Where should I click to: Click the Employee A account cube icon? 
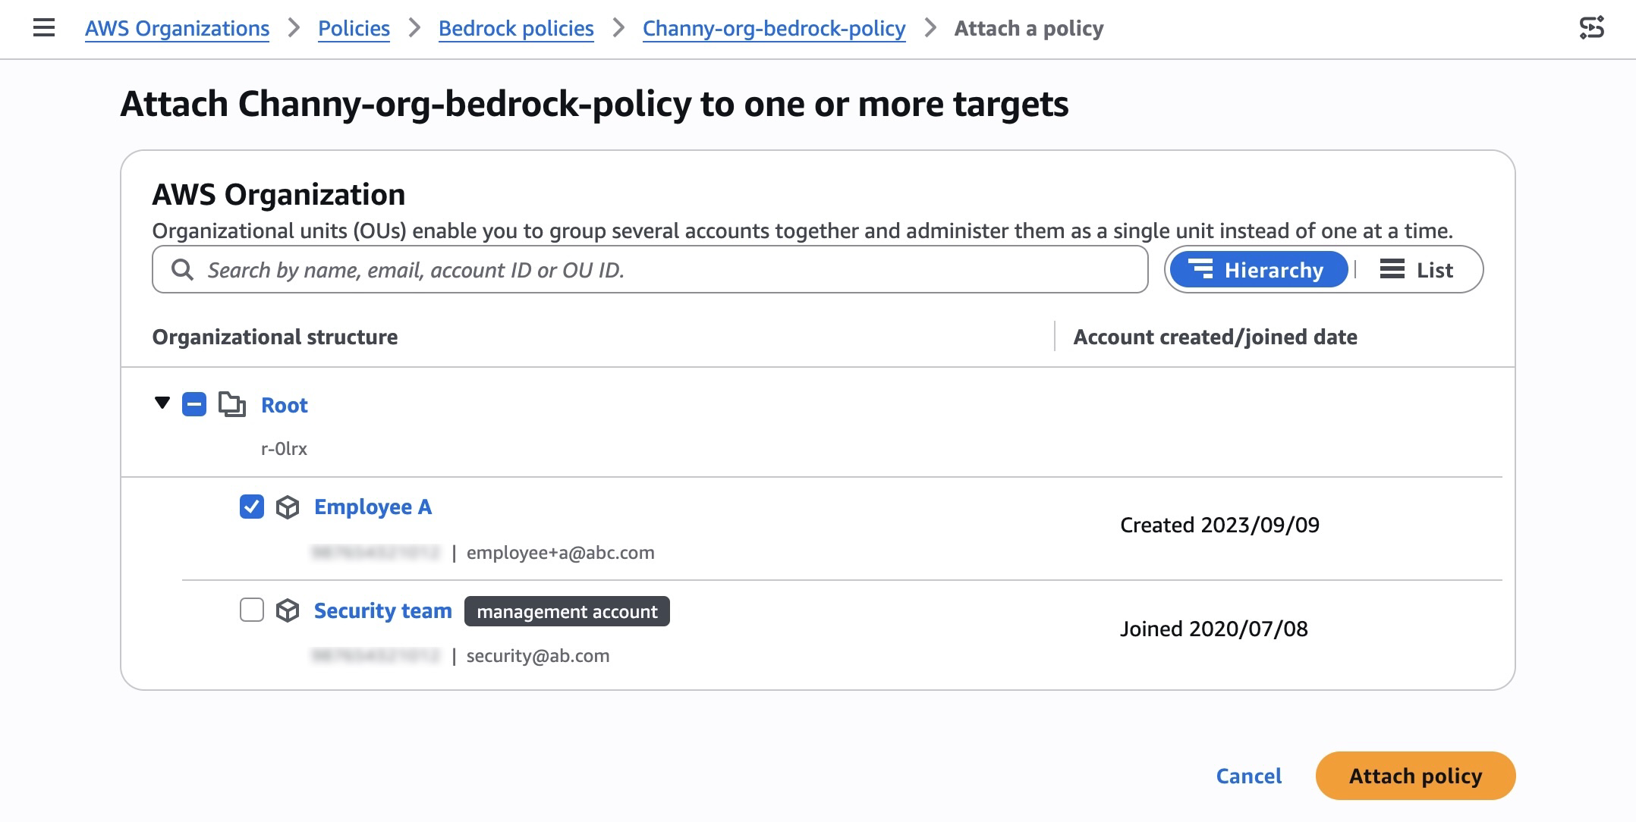coord(288,507)
